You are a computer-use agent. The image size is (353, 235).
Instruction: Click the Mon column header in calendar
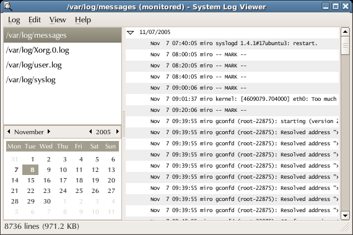click(x=14, y=147)
